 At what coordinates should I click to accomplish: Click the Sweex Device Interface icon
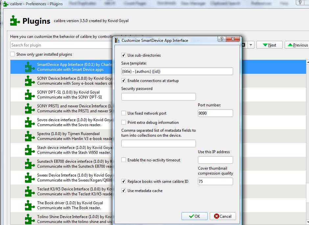tap(30, 178)
